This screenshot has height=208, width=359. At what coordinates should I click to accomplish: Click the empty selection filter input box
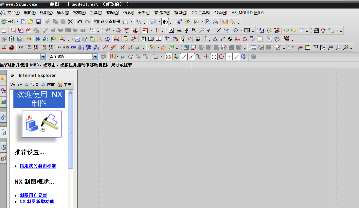coord(20,57)
